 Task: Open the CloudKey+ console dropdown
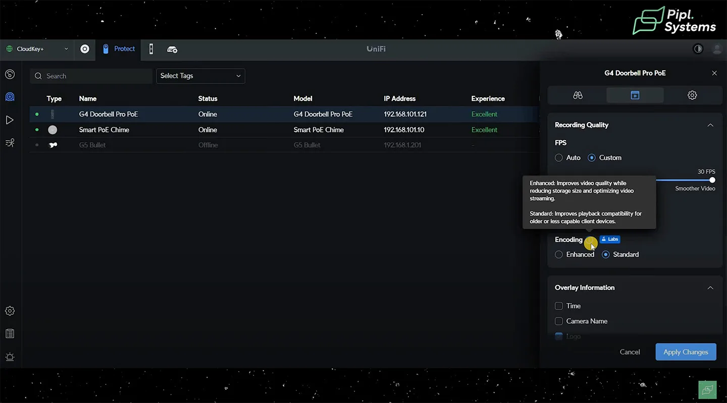[37, 49]
